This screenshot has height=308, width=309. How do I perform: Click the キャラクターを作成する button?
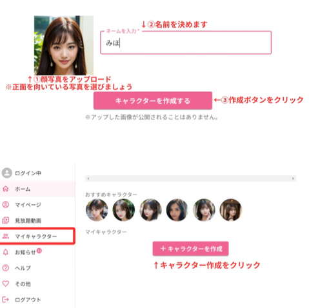(x=153, y=101)
